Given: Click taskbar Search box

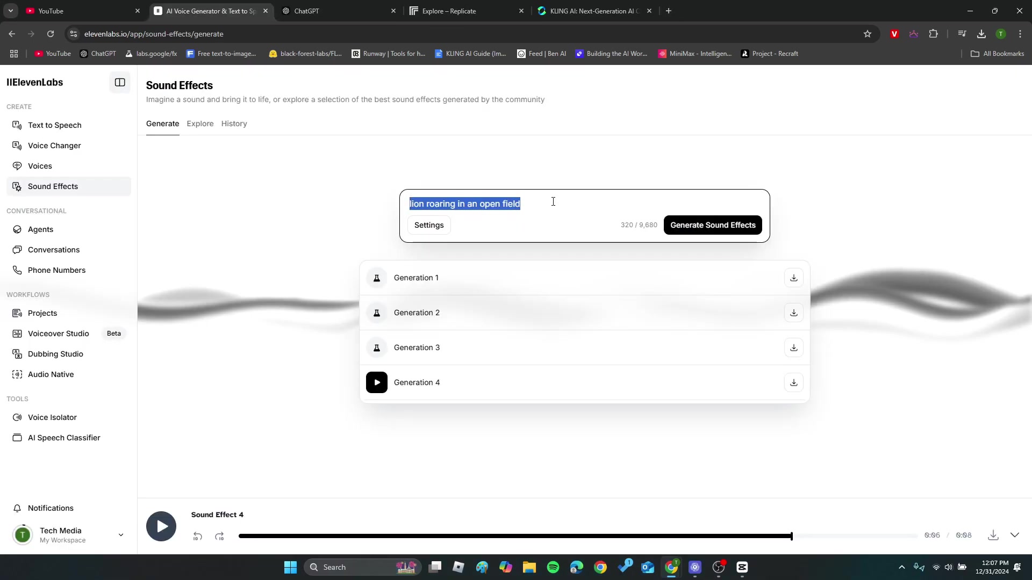Looking at the screenshot, I should coord(362,567).
